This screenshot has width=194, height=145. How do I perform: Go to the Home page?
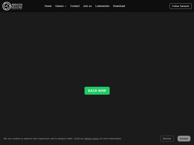(48, 6)
